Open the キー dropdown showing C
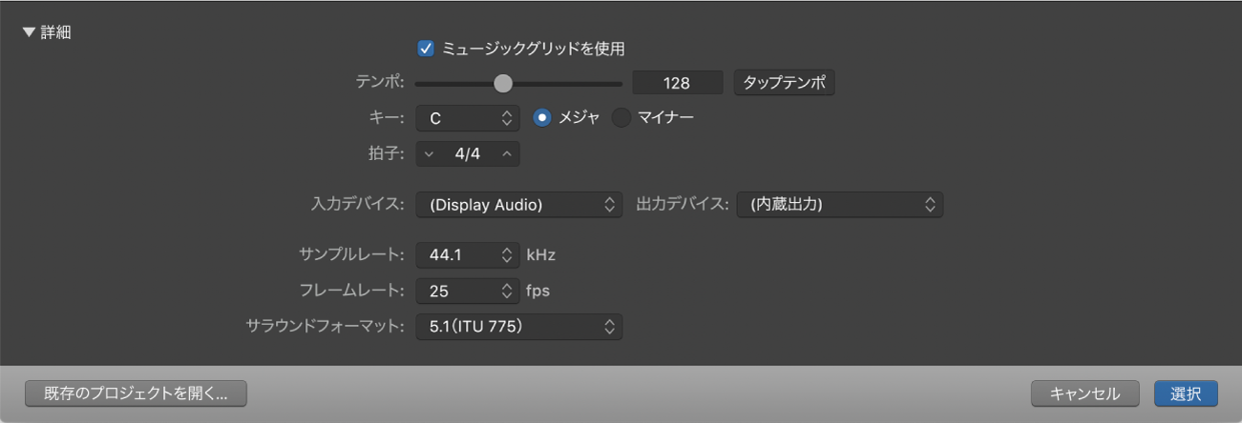1242x423 pixels. click(468, 118)
